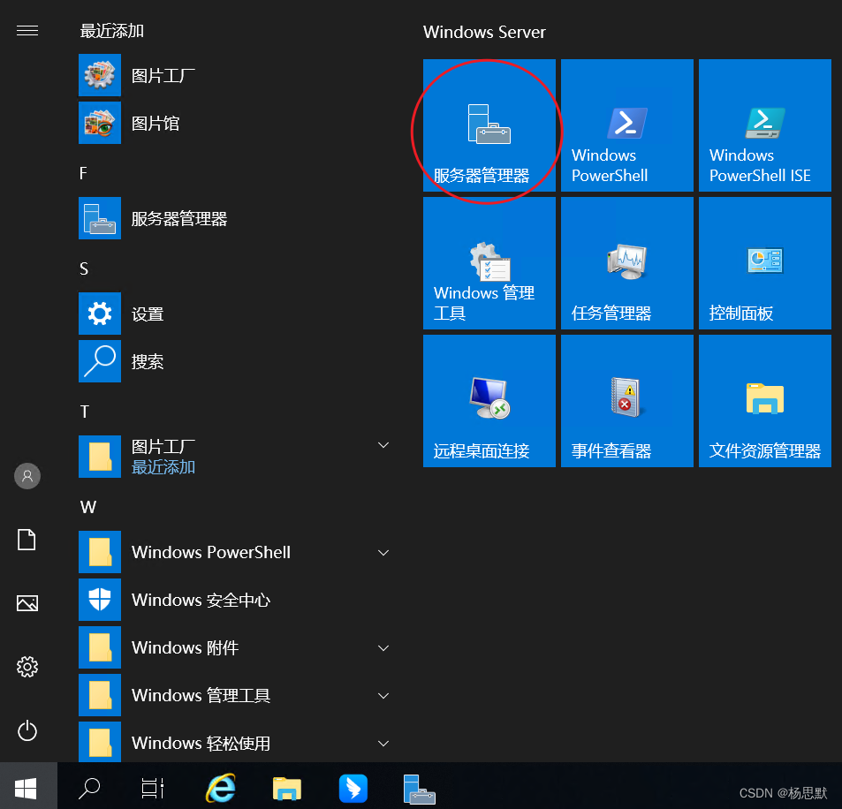Launch Internet Explorer from the taskbar
Image resolution: width=842 pixels, height=809 pixels.
point(221,788)
